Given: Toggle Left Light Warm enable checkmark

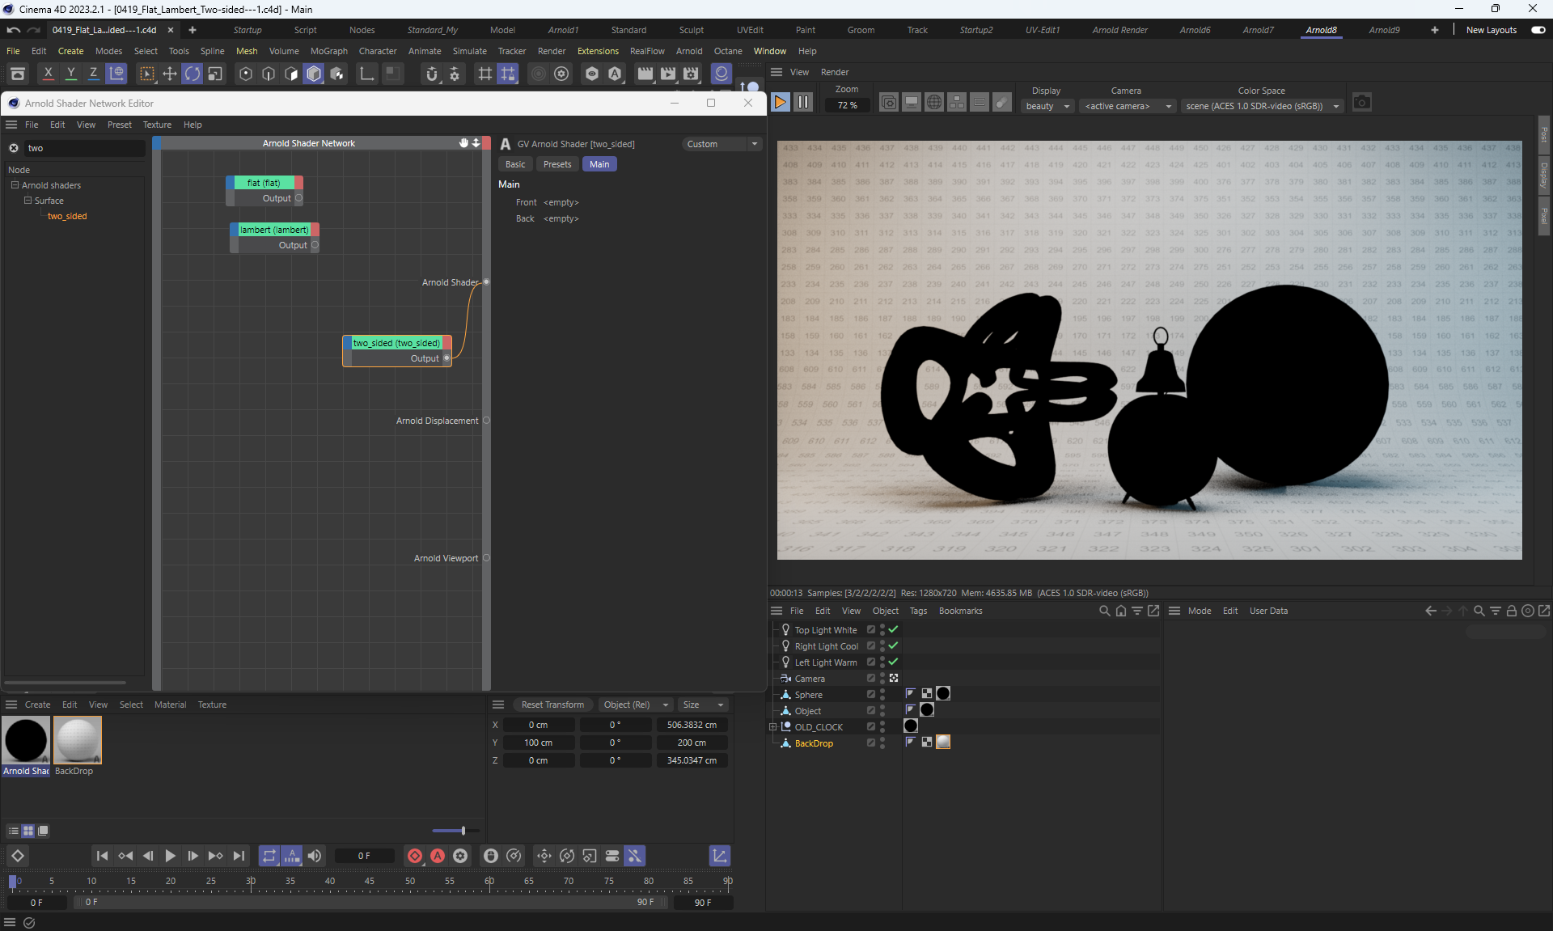Looking at the screenshot, I should (x=894, y=662).
